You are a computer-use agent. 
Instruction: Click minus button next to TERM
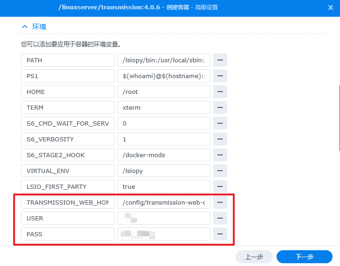click(x=220, y=107)
